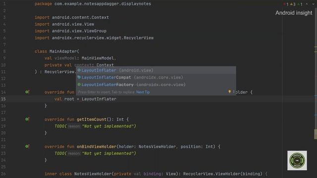This screenshot has height=178, width=317.
Task: Click class icon beside LayoutInflater suggestion
Action: pos(79,70)
